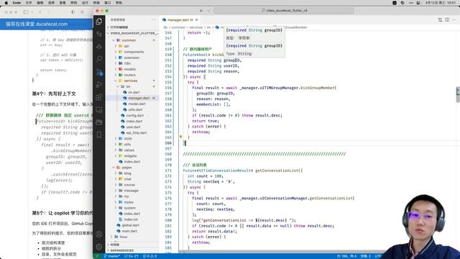Click the kickGroupMember call on line 156
The height and width of the screenshot is (259, 460).
317,88
